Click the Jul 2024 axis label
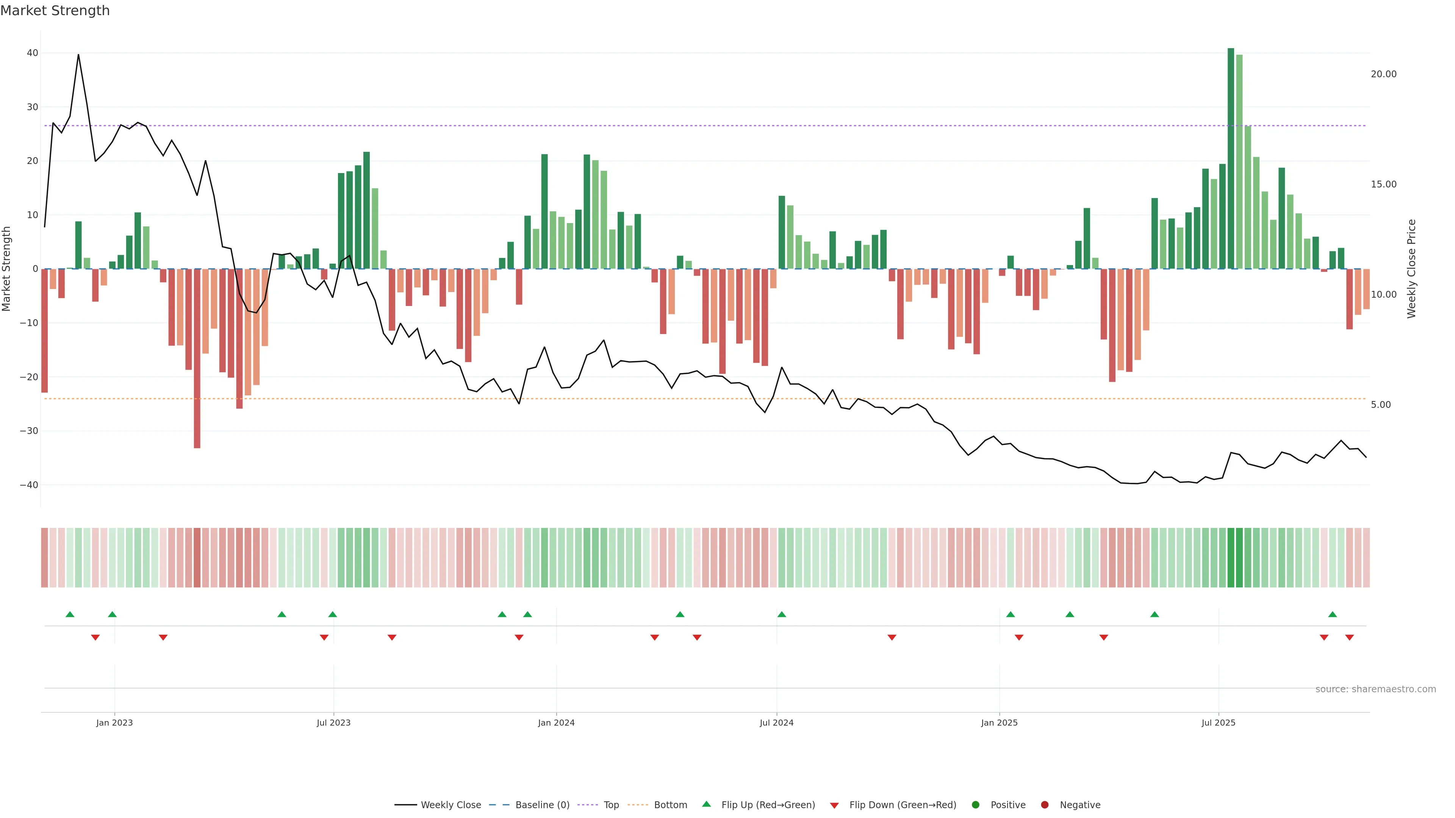This screenshot has height=818, width=1455. point(776,723)
